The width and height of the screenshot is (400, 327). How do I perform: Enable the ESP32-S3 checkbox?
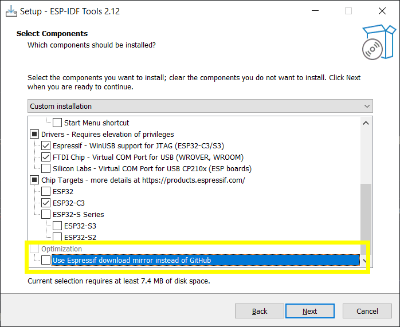57,226
